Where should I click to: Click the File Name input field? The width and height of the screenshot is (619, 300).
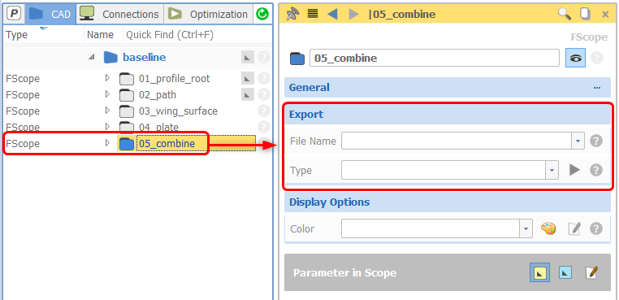click(x=457, y=141)
